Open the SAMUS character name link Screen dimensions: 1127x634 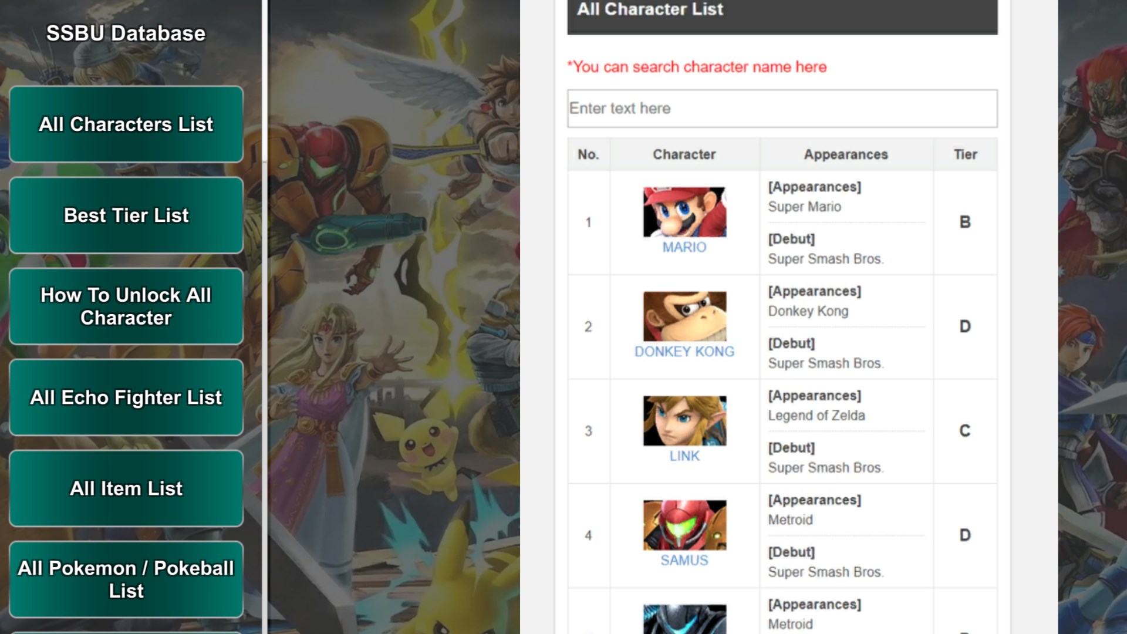pyautogui.click(x=684, y=561)
